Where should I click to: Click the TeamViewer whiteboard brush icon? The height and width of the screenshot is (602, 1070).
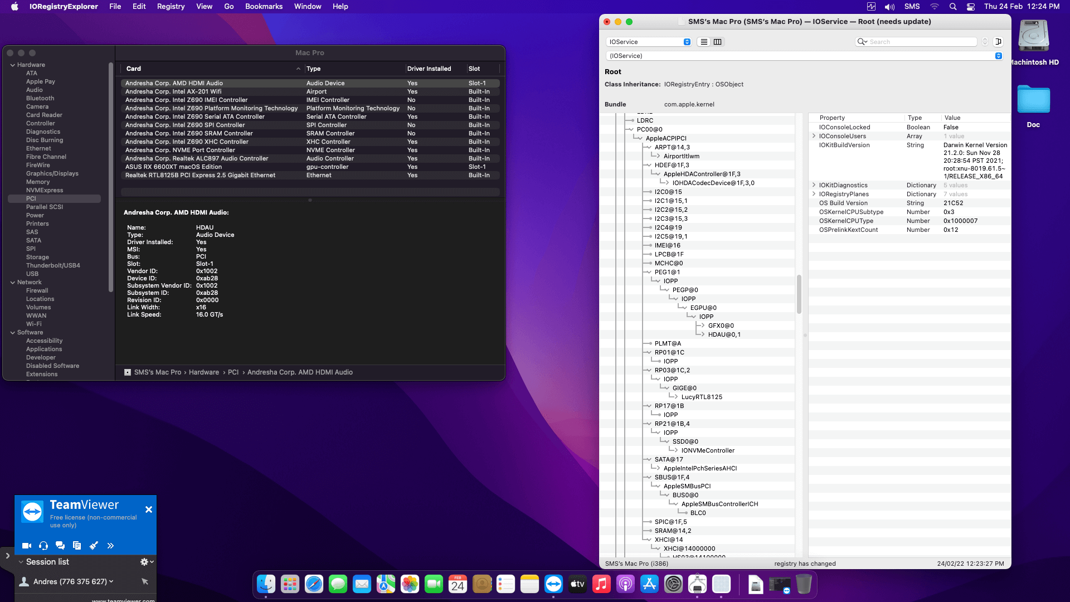[94, 546]
